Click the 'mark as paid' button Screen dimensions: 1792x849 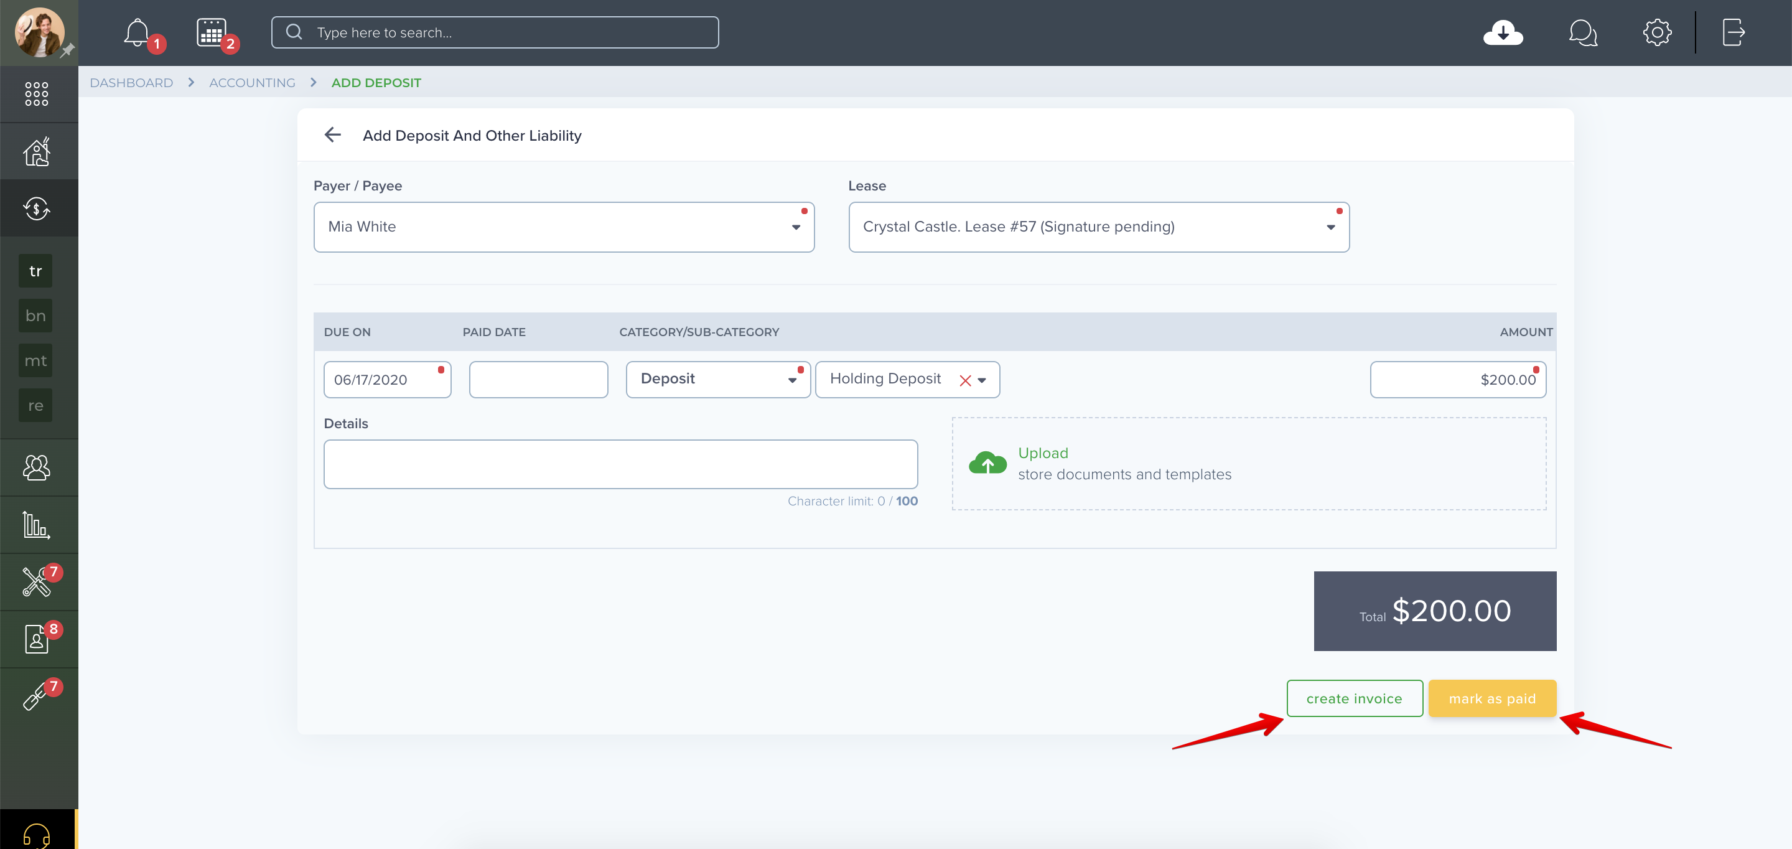[1492, 699]
